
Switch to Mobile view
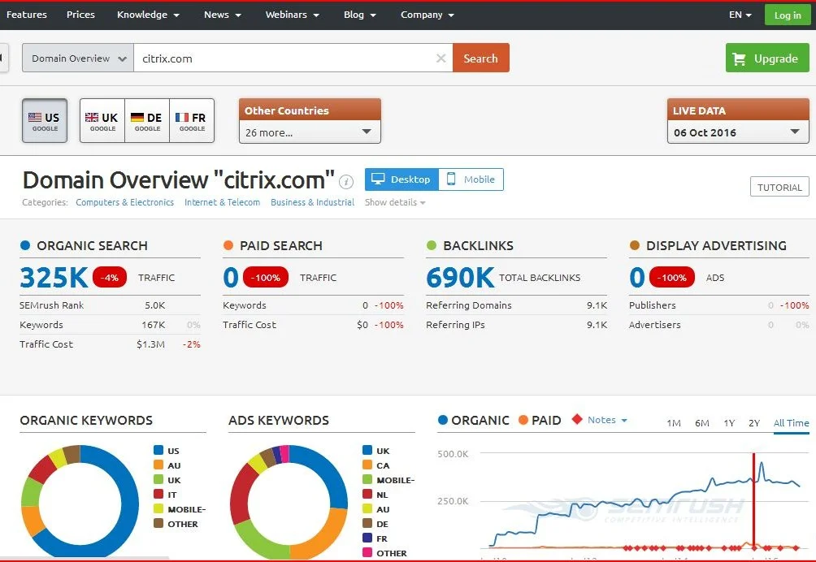coord(471,179)
